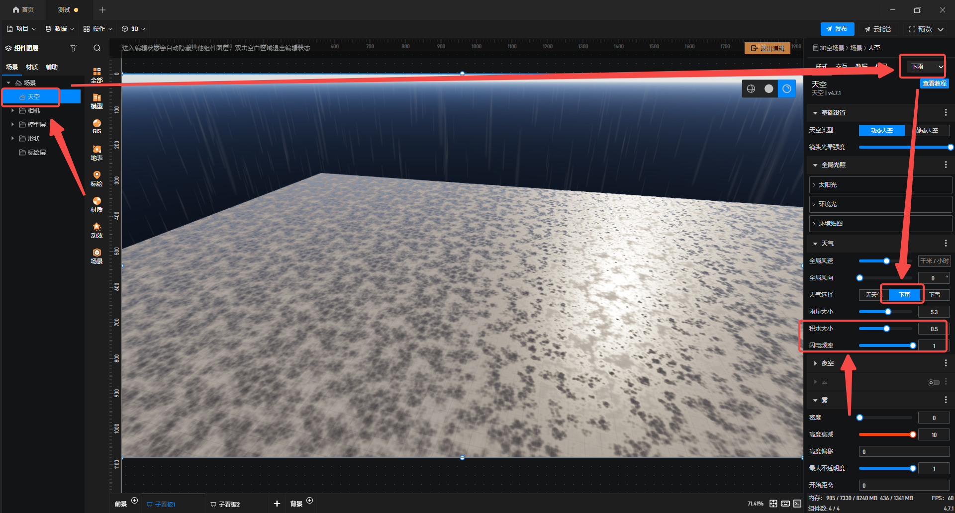This screenshot has height=513, width=955.
Task: Click the 退出编辑 button
Action: point(767,48)
